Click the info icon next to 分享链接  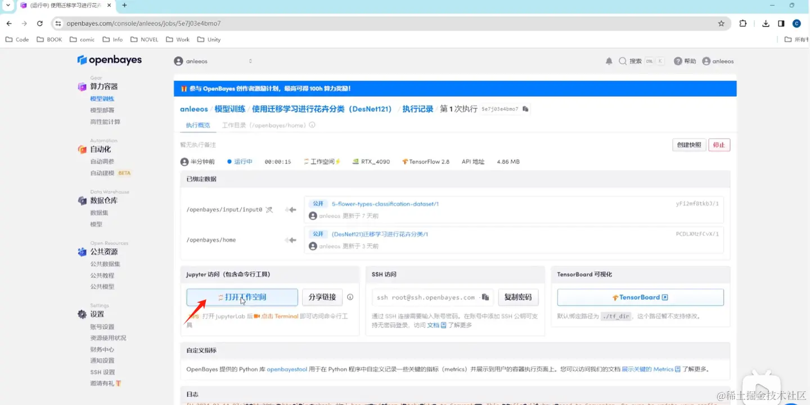coord(350,297)
